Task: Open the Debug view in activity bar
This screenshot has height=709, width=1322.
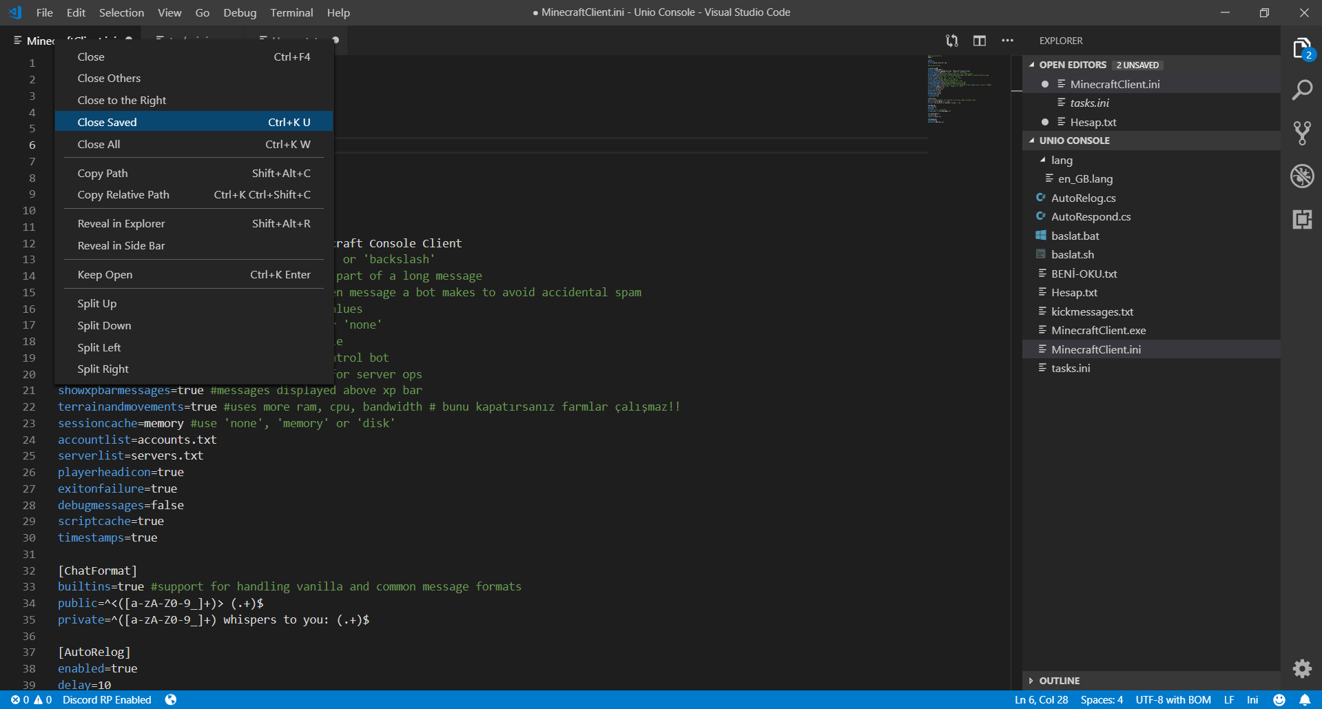Action: point(1301,176)
